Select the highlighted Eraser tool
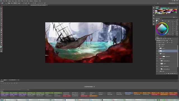The height and width of the screenshot is (101, 179). pyautogui.click(x=1, y=27)
